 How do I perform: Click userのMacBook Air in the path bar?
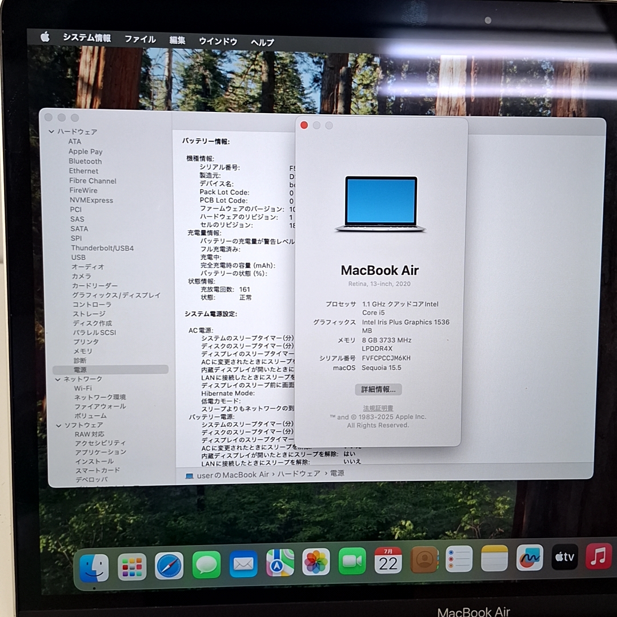(233, 475)
